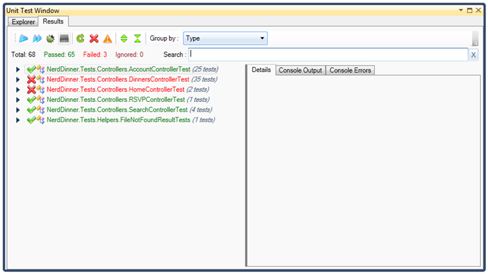Click the 'Passed: 65' counter

[59, 55]
